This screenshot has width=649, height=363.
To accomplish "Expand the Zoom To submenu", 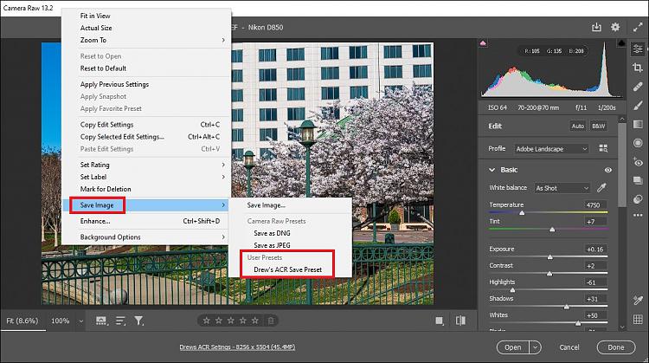I will (146, 40).
